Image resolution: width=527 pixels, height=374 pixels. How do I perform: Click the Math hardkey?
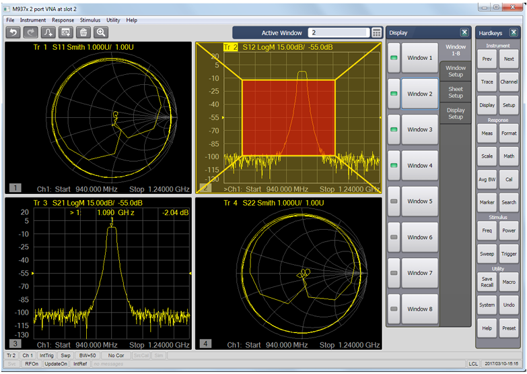pyautogui.click(x=509, y=156)
